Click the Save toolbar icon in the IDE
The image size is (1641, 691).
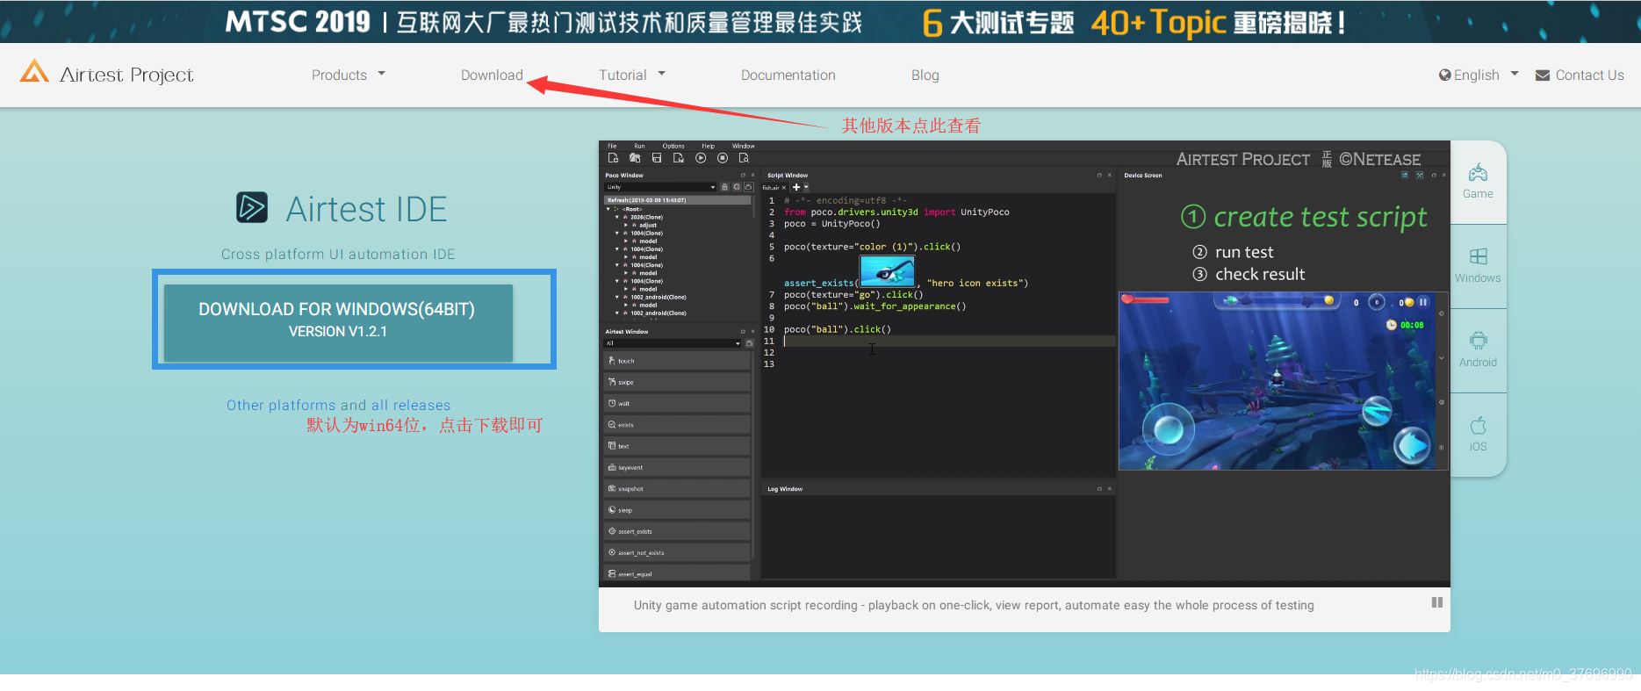coord(657,158)
